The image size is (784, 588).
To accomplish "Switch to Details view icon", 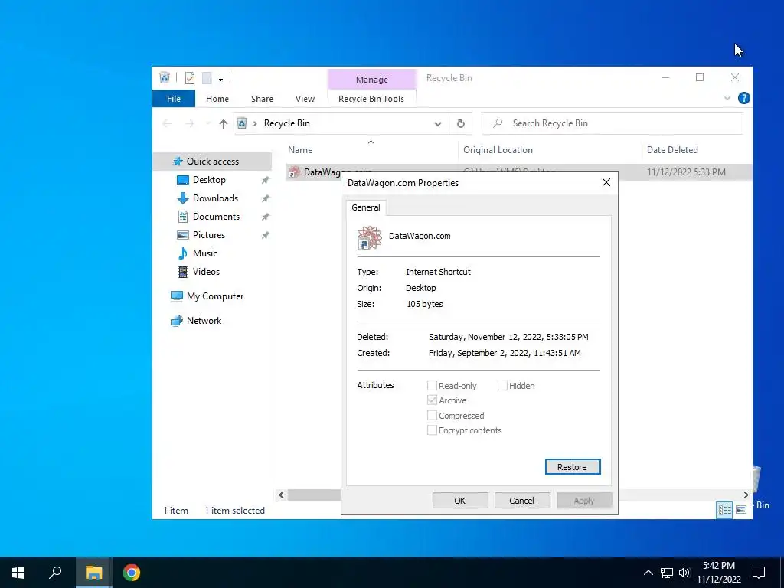I will pyautogui.click(x=724, y=509).
